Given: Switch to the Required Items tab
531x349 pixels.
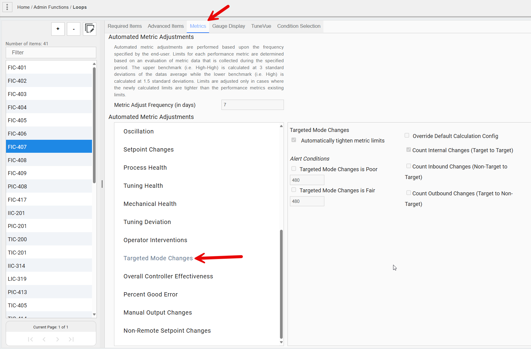Looking at the screenshot, I should tap(125, 26).
